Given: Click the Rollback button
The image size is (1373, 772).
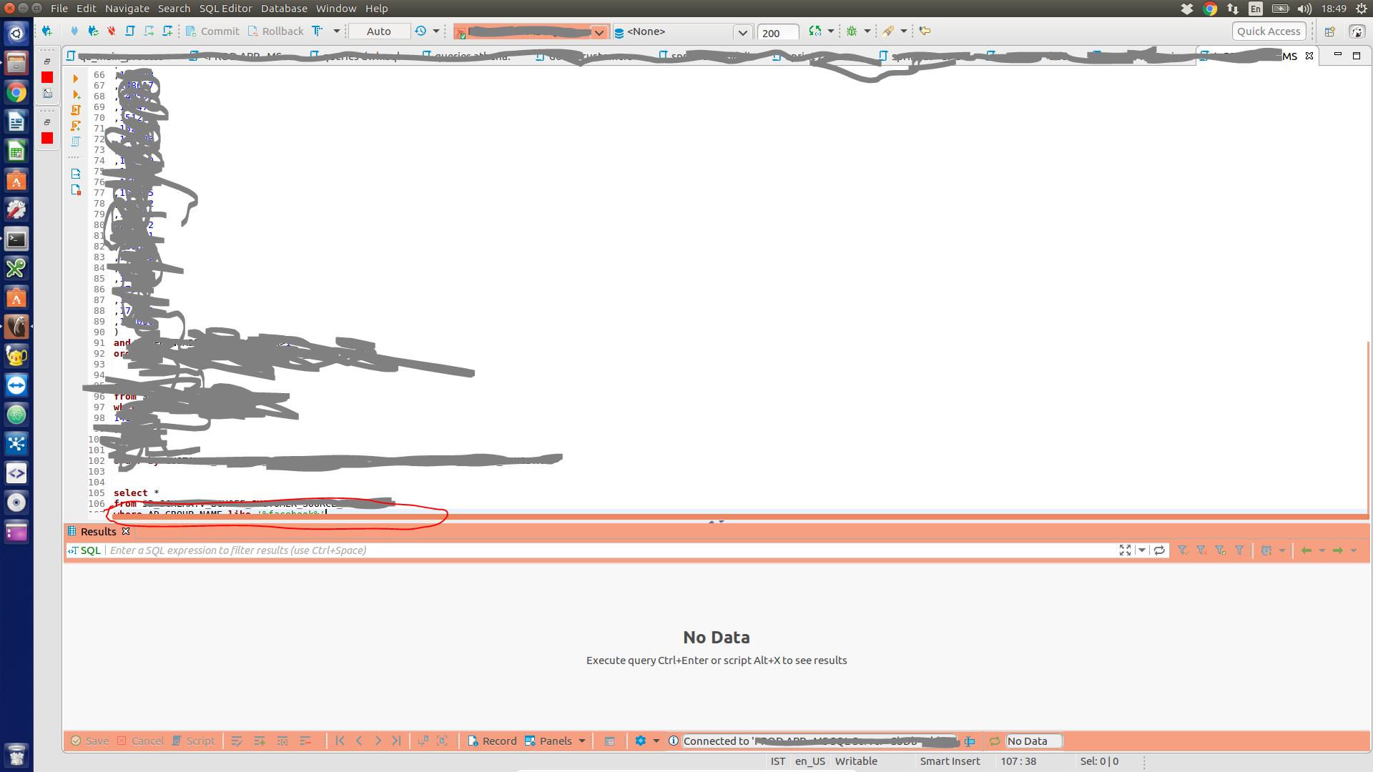Looking at the screenshot, I should tap(275, 31).
